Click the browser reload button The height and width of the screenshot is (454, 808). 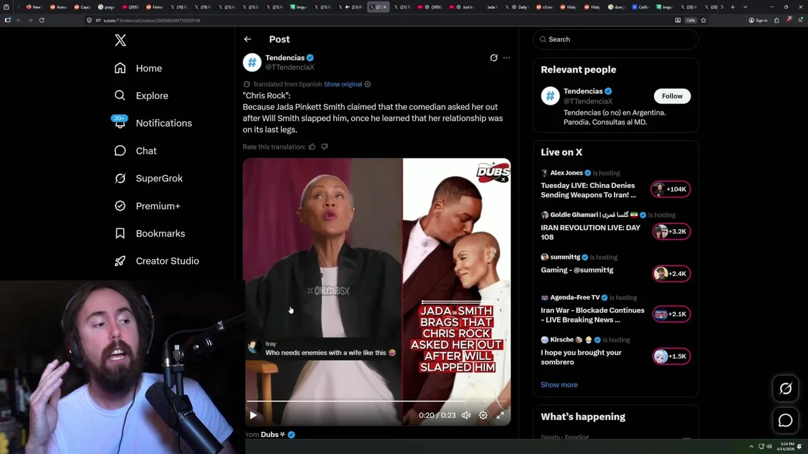42,20
